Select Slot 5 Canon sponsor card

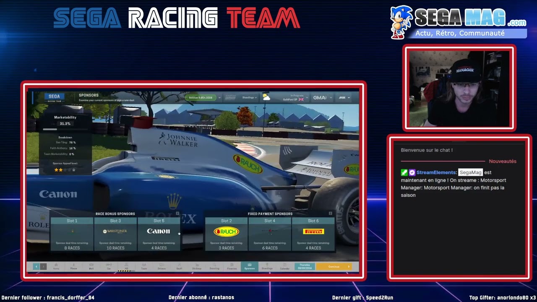(159, 234)
